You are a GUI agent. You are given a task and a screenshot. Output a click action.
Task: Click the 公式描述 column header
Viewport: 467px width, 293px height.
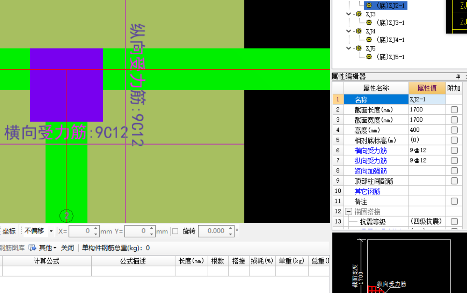133,261
